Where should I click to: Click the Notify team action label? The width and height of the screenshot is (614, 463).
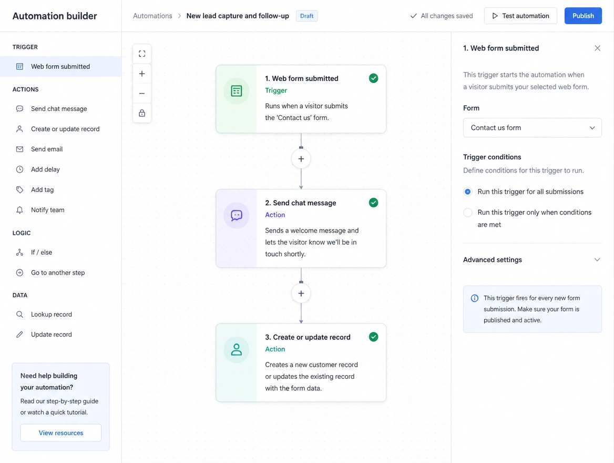(48, 210)
